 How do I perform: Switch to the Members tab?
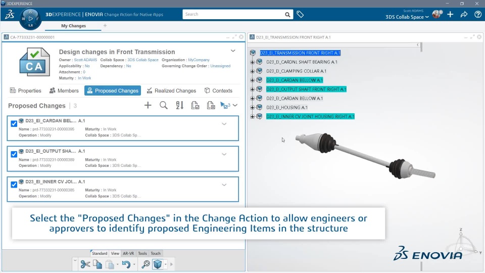pos(64,90)
